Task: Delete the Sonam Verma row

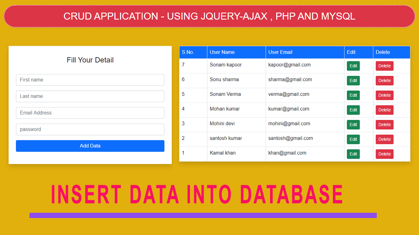Action: [x=385, y=95]
